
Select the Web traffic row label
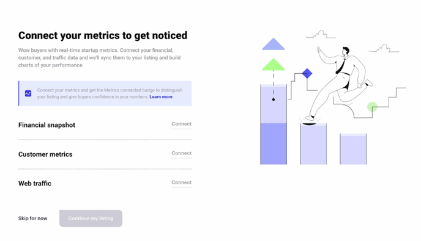[x=35, y=184]
